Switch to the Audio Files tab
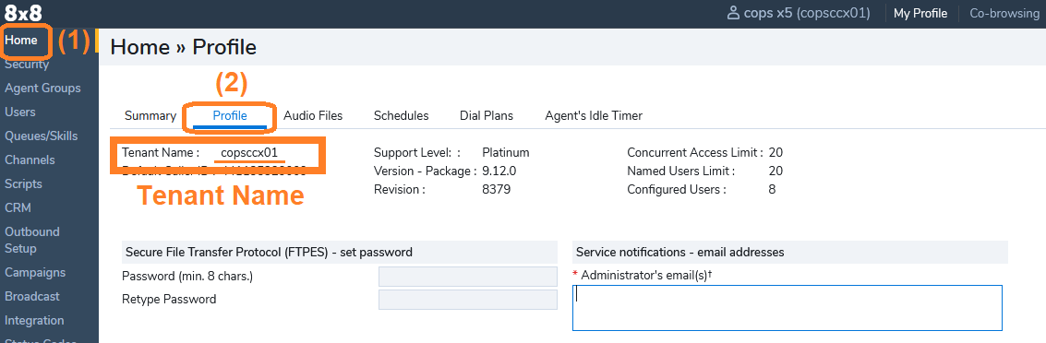The height and width of the screenshot is (343, 1046). (x=313, y=116)
